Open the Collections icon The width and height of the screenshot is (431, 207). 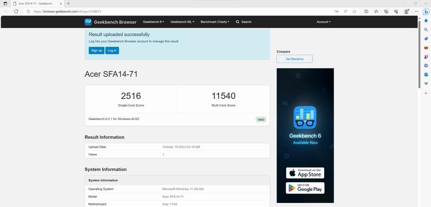click(x=386, y=11)
